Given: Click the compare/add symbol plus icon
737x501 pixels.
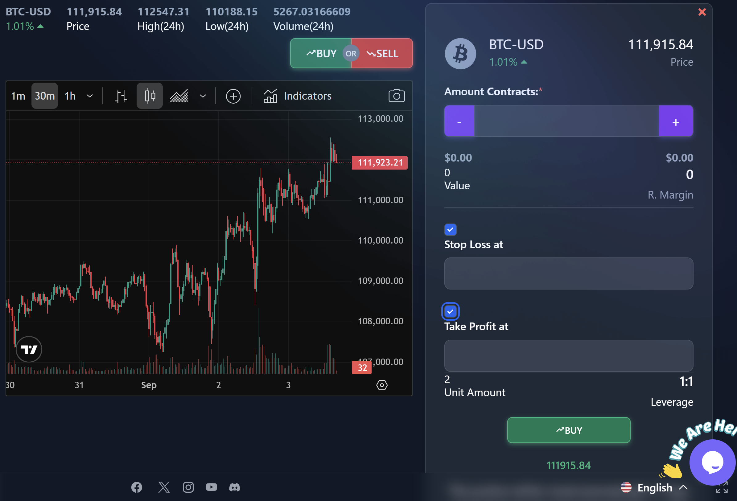Looking at the screenshot, I should coord(233,96).
